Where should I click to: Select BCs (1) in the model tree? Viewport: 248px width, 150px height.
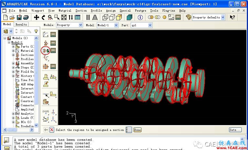click(x=26, y=122)
